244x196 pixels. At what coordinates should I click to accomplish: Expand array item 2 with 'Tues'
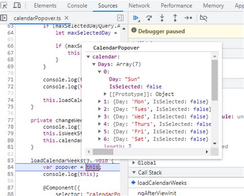(x=99, y=109)
